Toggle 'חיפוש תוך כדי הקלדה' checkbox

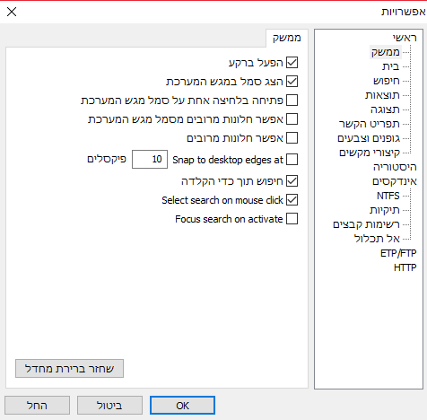coord(292,181)
